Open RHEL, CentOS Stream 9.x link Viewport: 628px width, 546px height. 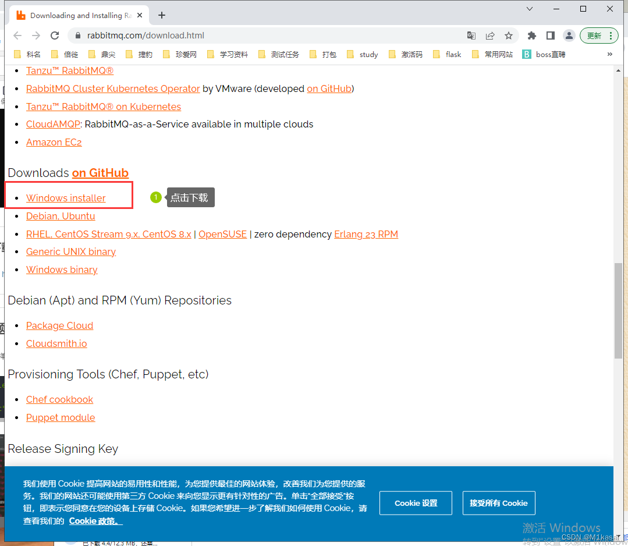pos(108,234)
